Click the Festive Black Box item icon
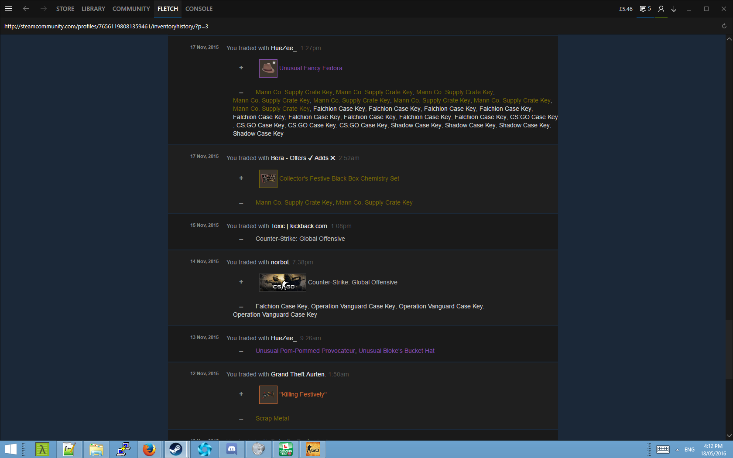The image size is (733, 458). coord(268,179)
